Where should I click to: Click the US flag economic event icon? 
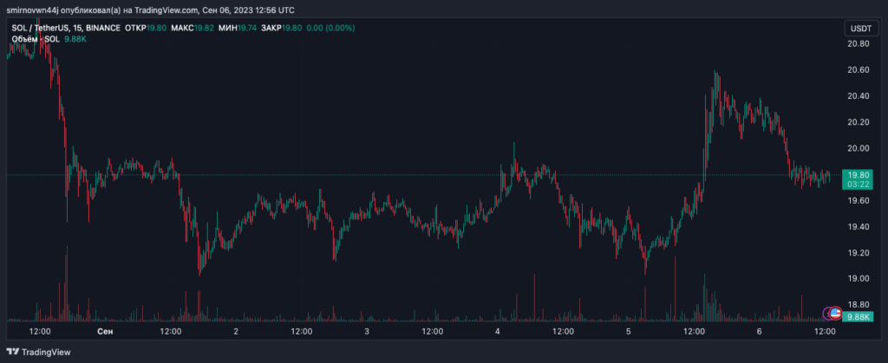point(836,312)
